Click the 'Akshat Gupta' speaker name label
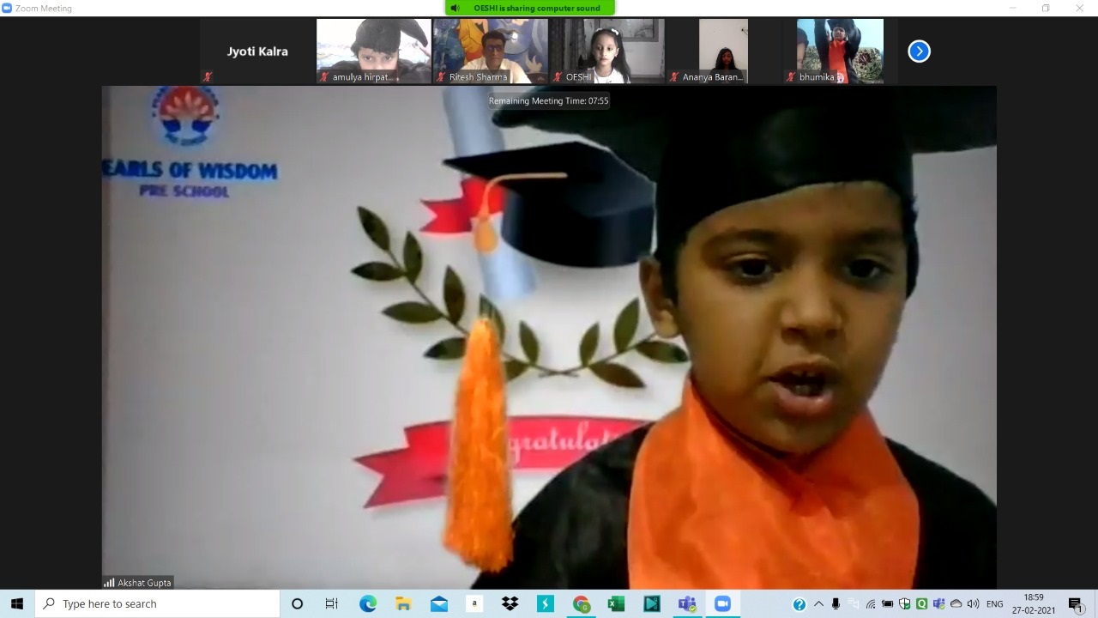 coord(138,582)
